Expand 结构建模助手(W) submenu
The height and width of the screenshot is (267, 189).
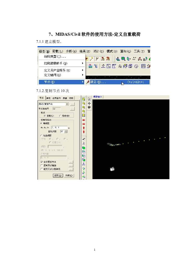point(62,63)
